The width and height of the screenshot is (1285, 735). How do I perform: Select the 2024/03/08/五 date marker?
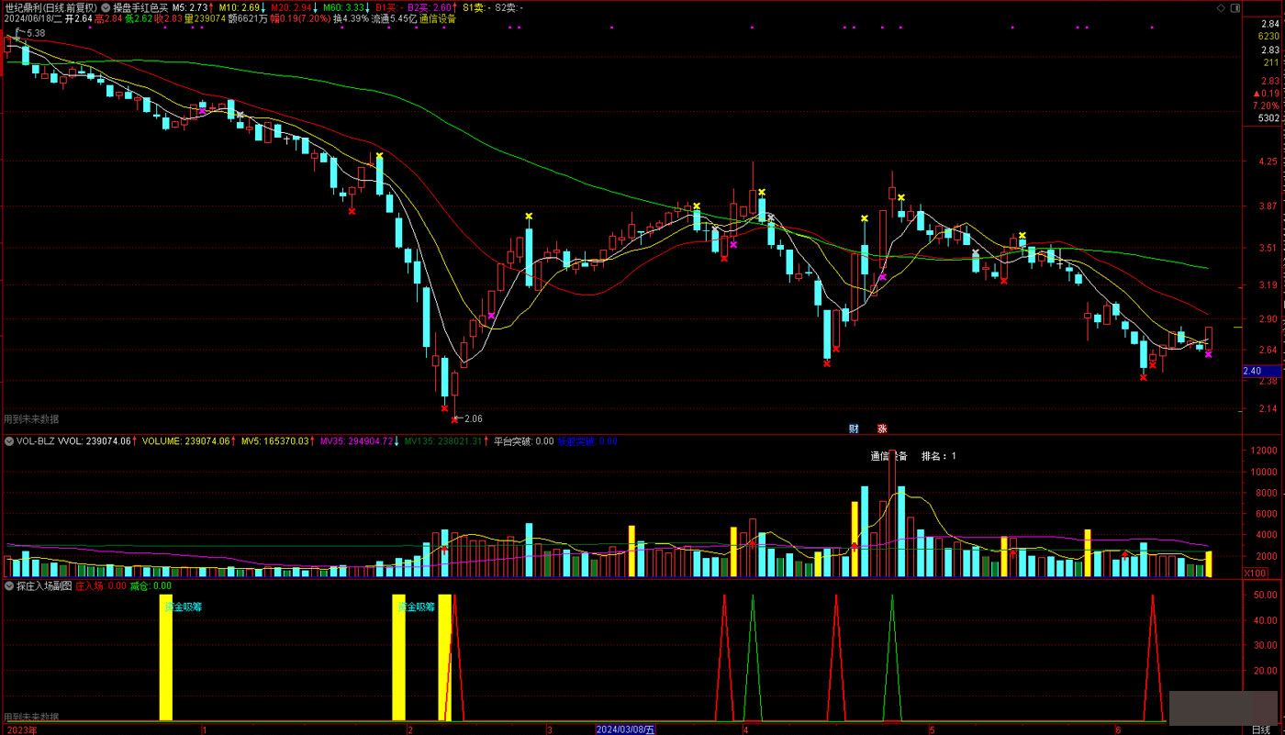[627, 729]
